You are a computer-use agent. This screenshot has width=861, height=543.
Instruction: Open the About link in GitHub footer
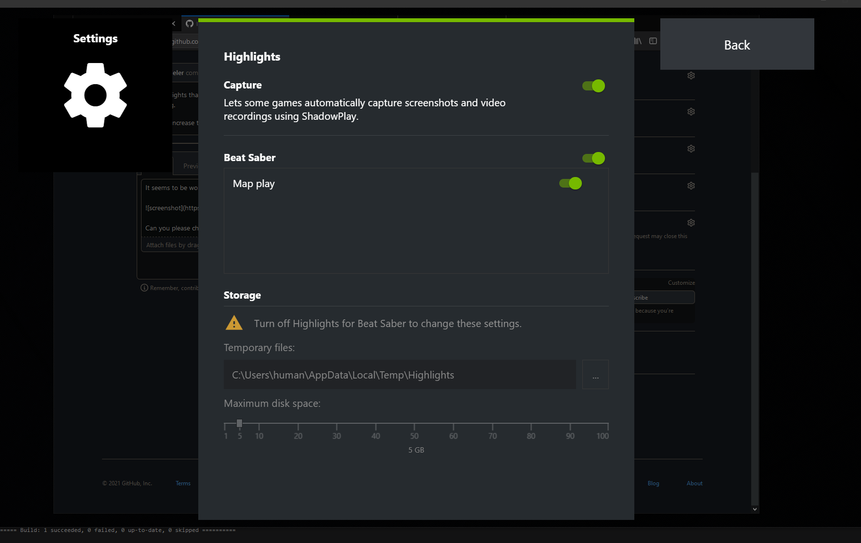pos(694,483)
